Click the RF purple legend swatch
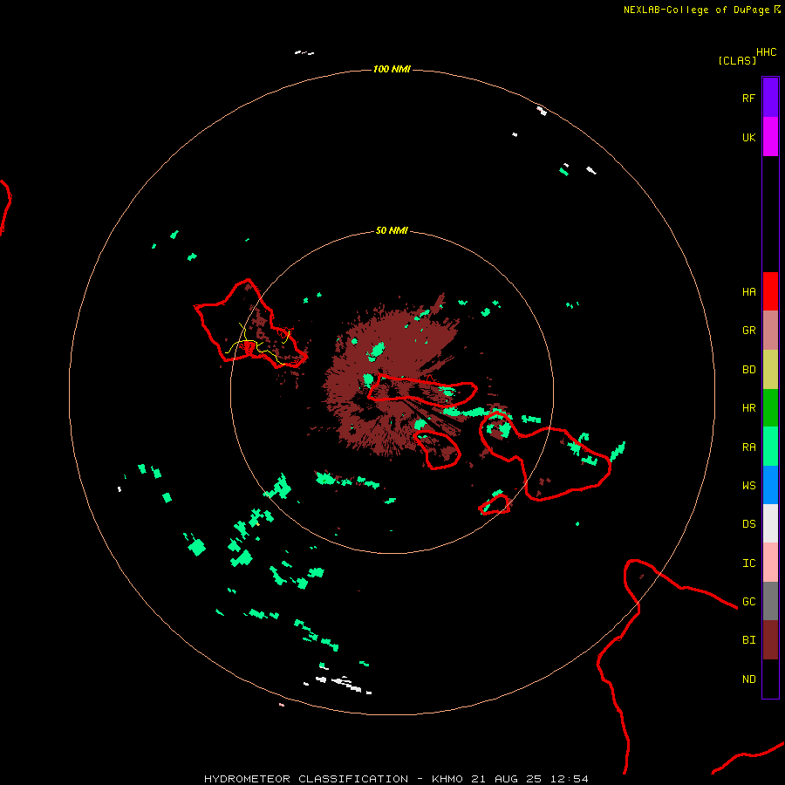This screenshot has height=785, width=785. click(x=770, y=98)
